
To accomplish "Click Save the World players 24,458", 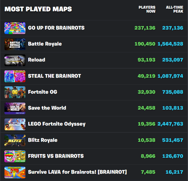I will click(x=147, y=108).
